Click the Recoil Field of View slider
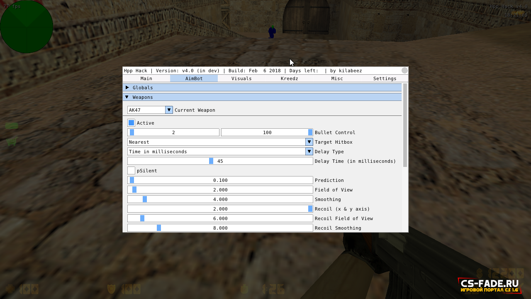531x299 pixels. pos(220,218)
